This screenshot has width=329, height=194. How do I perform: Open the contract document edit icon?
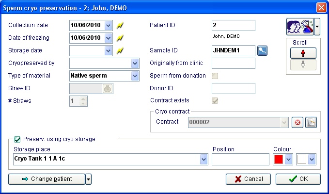point(311,122)
